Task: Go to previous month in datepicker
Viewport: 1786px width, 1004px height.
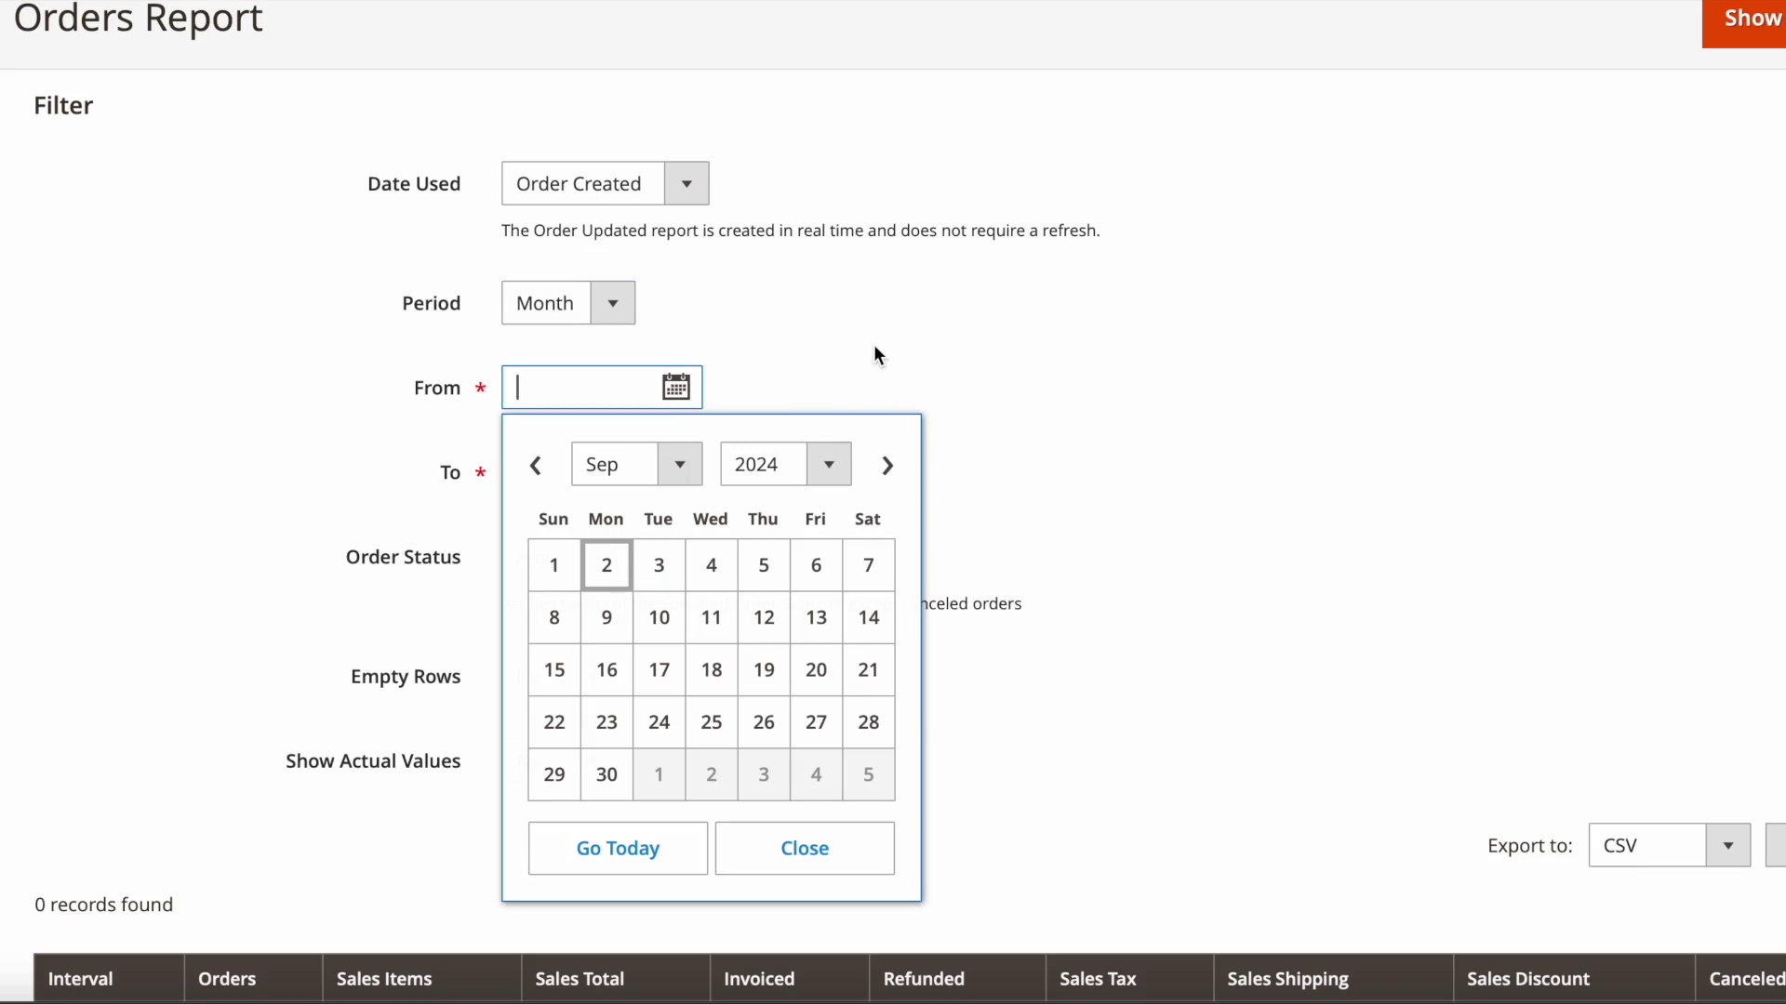Action: [x=536, y=466]
